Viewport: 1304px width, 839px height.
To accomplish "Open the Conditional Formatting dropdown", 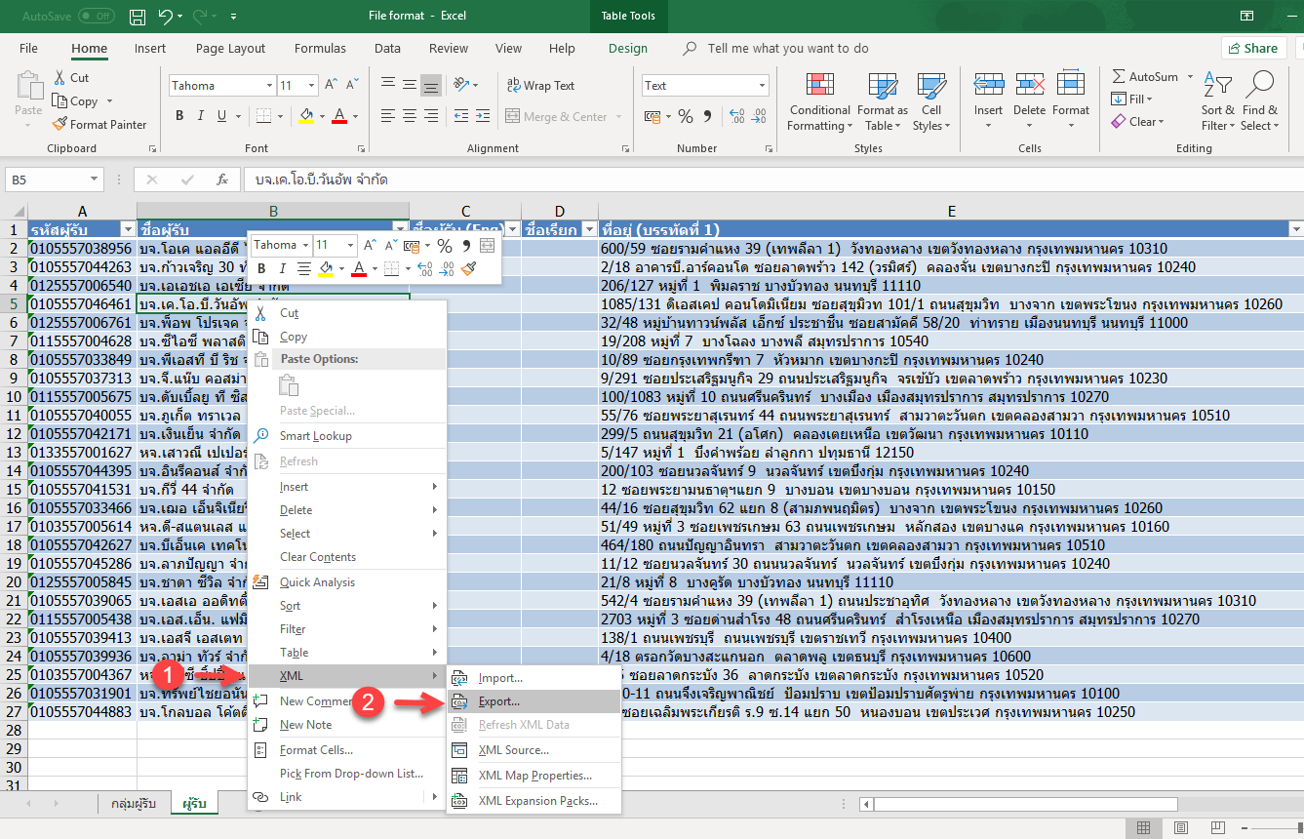I will tap(820, 101).
